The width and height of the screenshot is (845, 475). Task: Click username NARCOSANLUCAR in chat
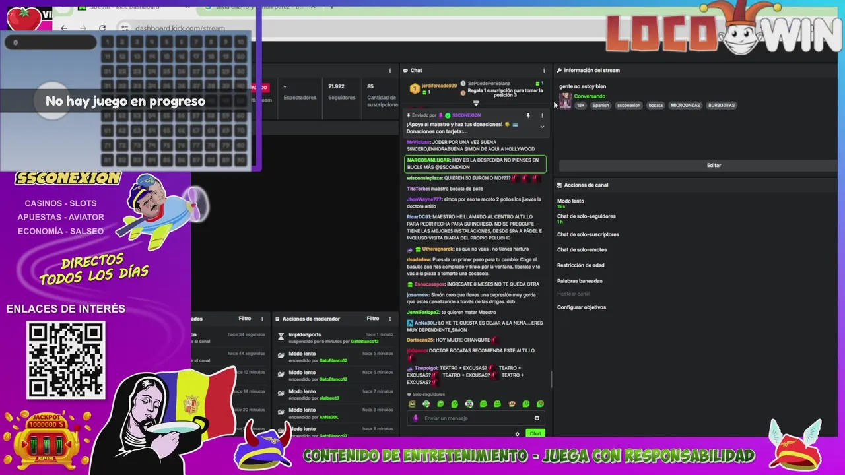[428, 160]
